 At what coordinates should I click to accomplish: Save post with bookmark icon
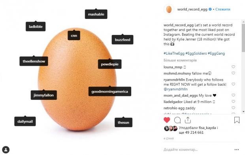(x=237, y=120)
